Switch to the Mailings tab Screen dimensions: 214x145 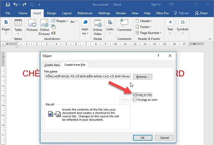104,13
